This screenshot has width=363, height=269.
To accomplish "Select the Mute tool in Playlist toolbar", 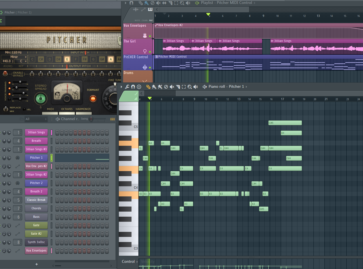I will pyautogui.click(x=158, y=3).
